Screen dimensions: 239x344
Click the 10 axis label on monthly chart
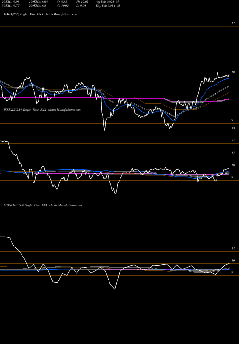[x=233, y=261]
